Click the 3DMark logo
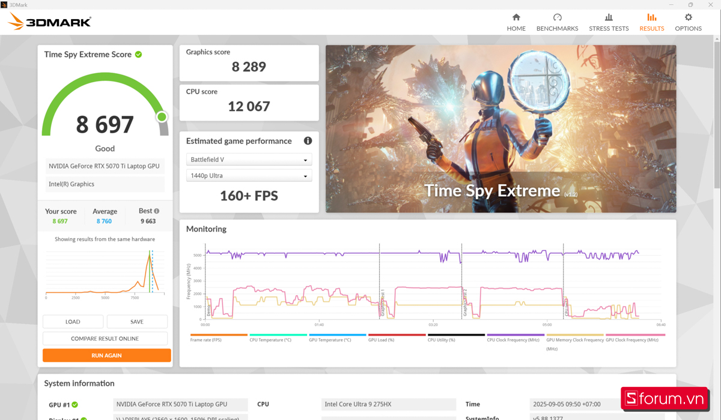721x420 pixels. tap(49, 22)
